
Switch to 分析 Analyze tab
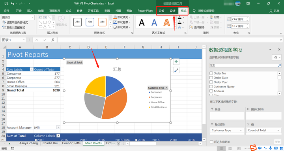coord(161,11)
